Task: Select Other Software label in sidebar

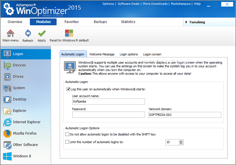Action: [x=25, y=145]
